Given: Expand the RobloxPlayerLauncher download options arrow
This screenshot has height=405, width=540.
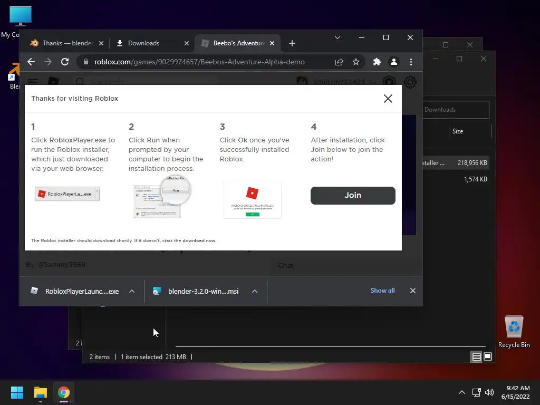Looking at the screenshot, I should pyautogui.click(x=132, y=291).
